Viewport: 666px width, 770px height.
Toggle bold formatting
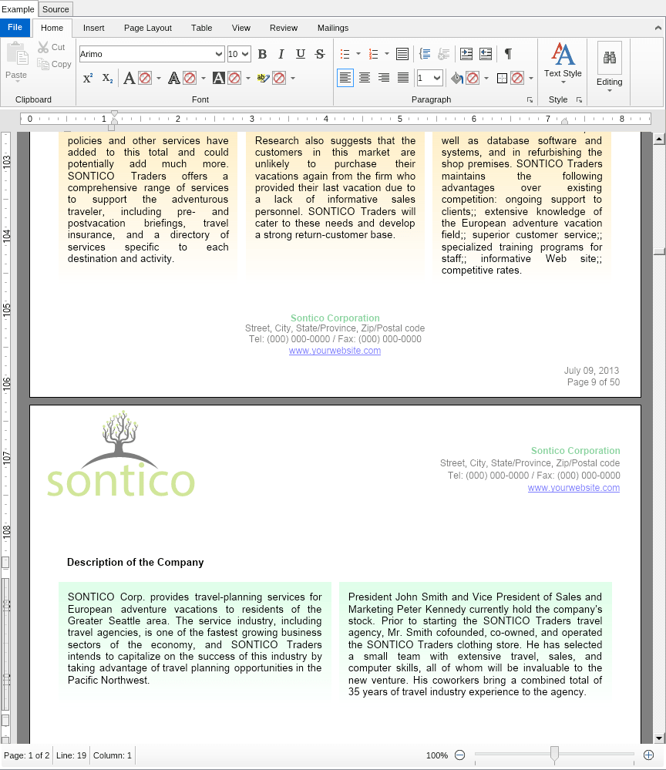point(262,54)
